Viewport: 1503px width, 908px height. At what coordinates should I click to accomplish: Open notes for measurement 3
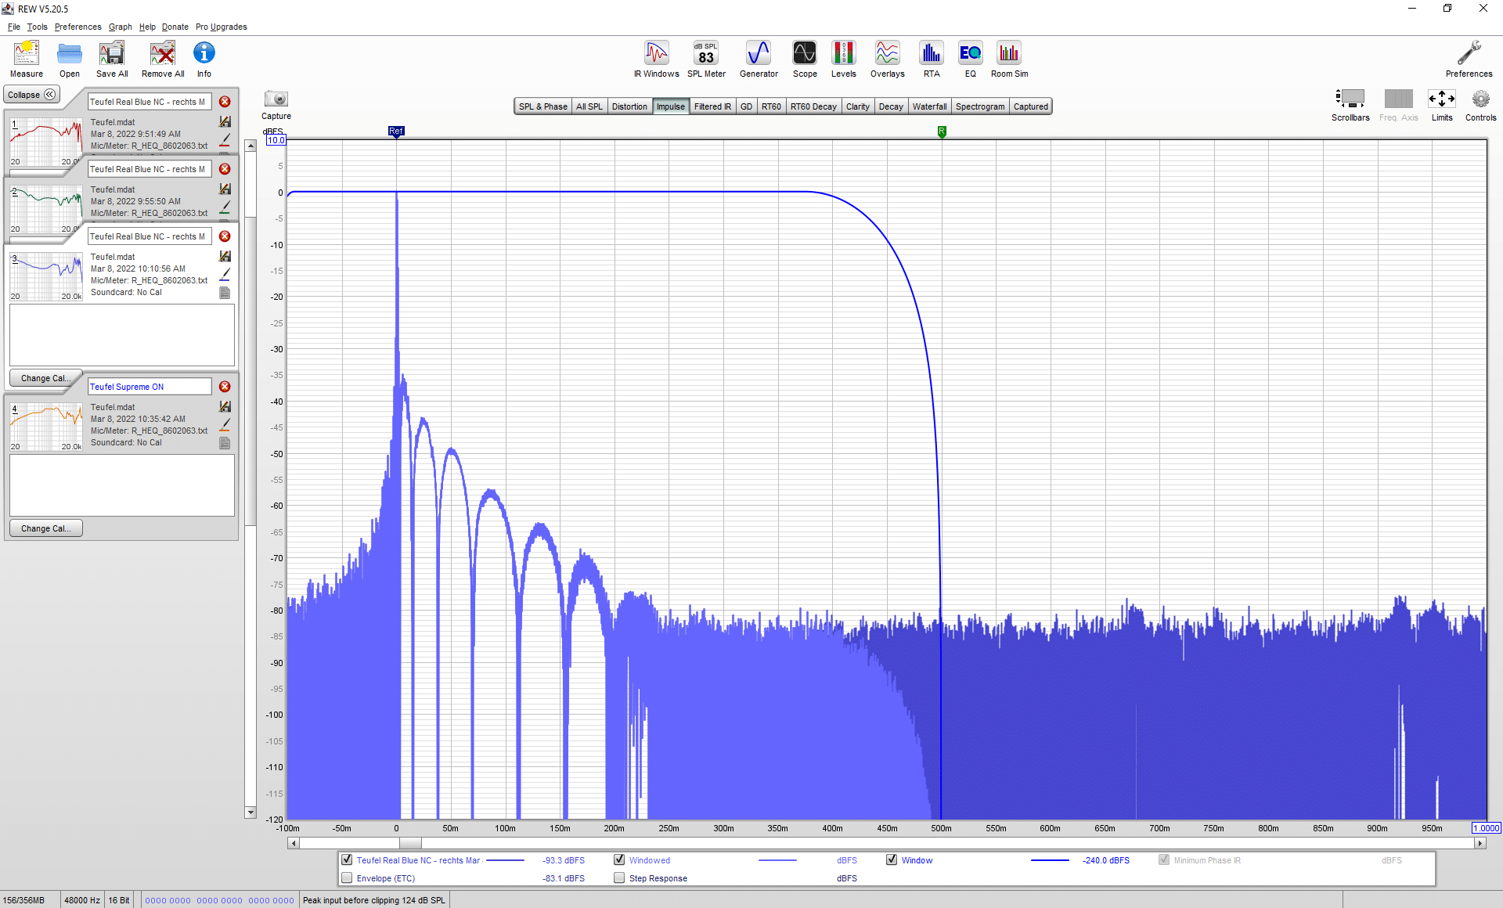click(x=225, y=293)
